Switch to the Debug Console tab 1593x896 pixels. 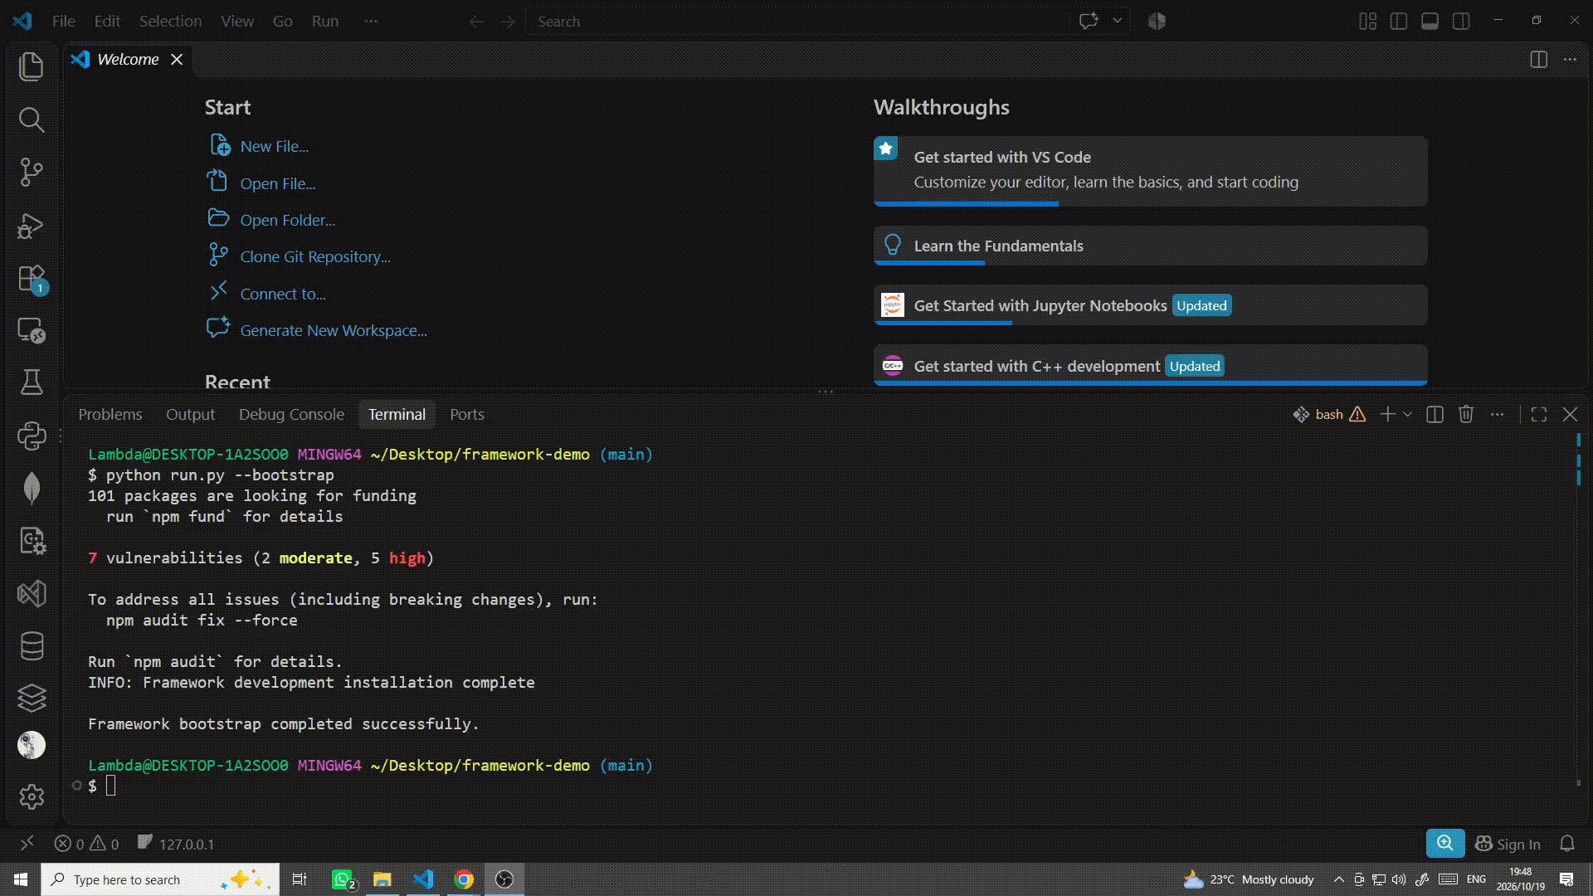point(291,414)
